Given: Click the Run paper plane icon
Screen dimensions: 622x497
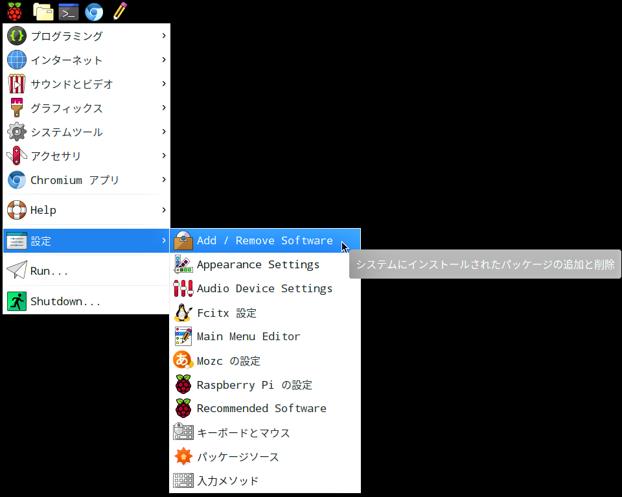Looking at the screenshot, I should (x=17, y=270).
